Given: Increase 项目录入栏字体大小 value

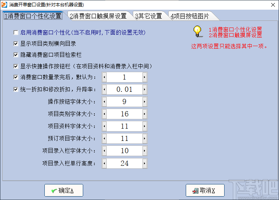Looking at the screenshot, I should click(144, 151).
